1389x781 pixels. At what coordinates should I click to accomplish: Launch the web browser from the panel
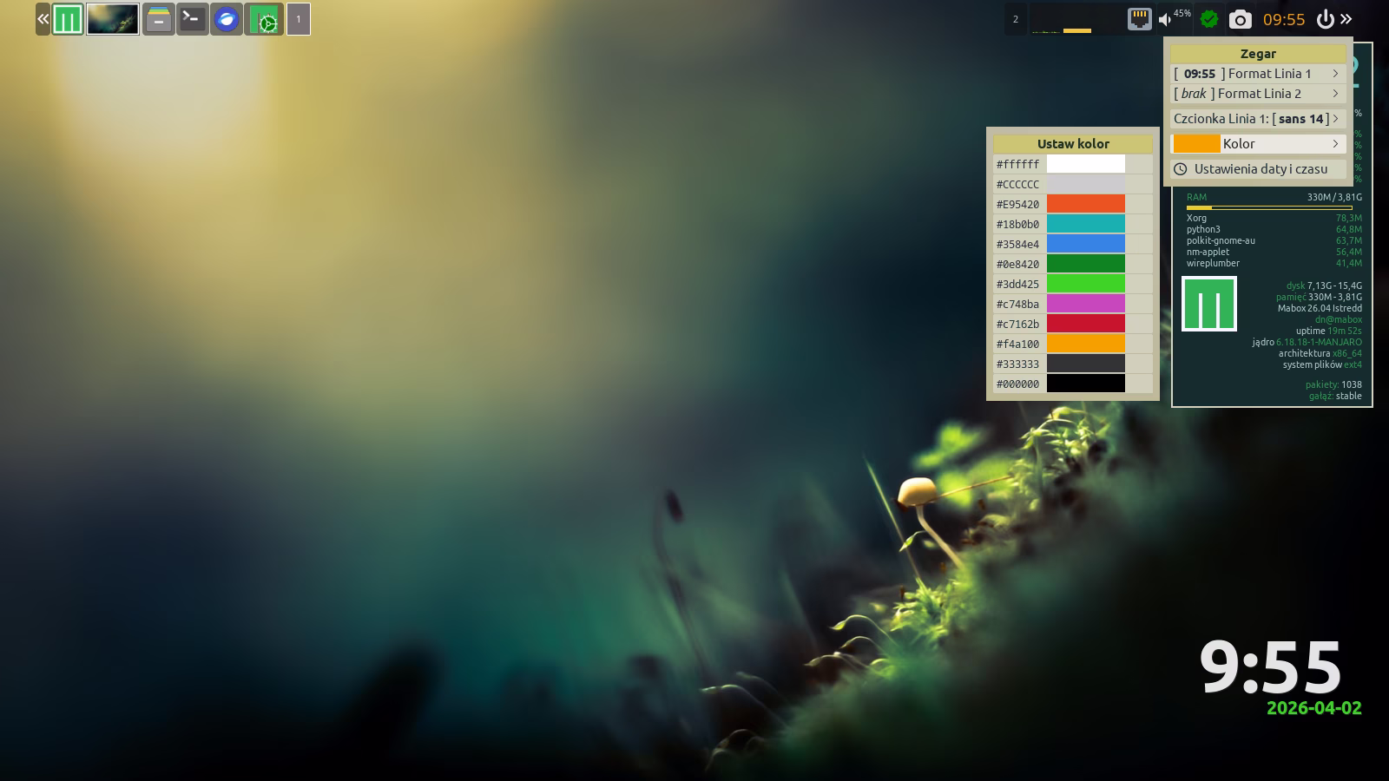pos(227,19)
